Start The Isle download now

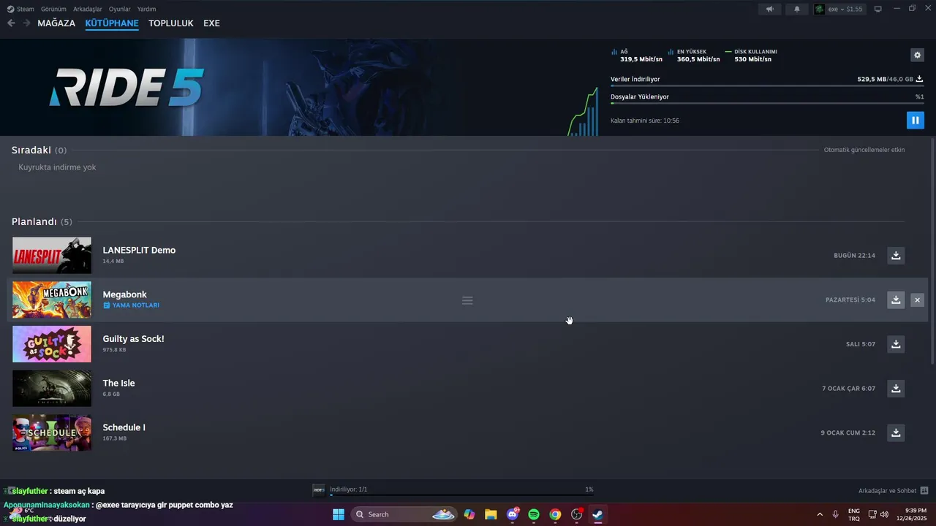896,389
